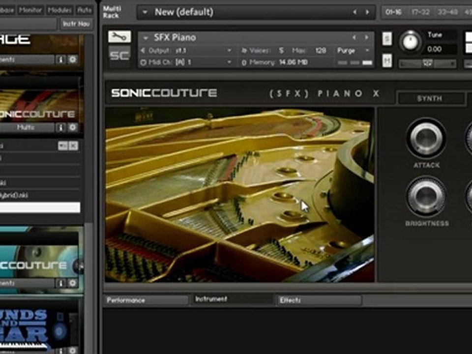Solo the SFX Piano instrument
Viewport: 472px width, 354px height.
[x=387, y=38]
